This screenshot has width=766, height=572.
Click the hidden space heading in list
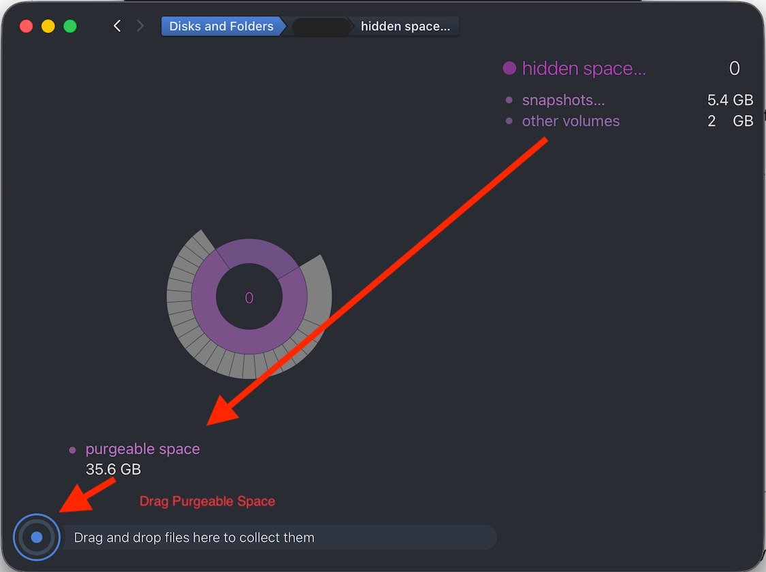point(584,68)
